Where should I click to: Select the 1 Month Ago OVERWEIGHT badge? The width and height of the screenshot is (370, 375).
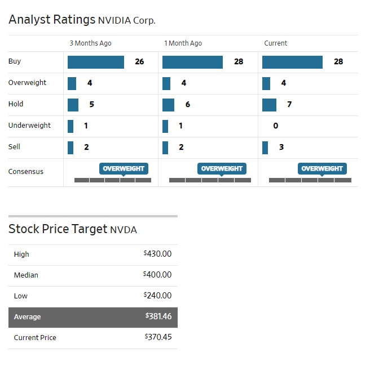point(222,168)
